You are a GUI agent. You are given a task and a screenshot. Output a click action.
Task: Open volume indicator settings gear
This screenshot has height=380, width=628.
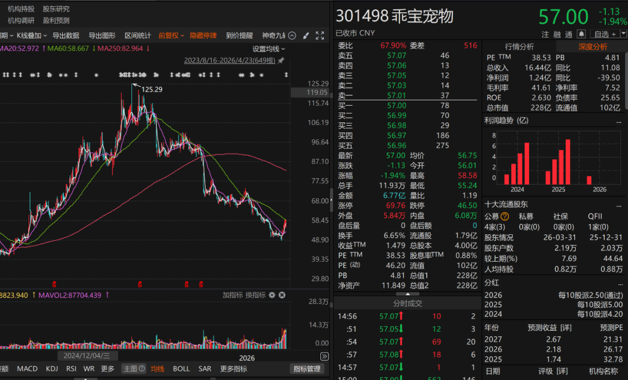(x=272, y=295)
